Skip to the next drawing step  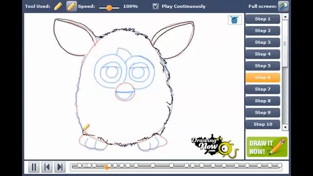pos(60,167)
